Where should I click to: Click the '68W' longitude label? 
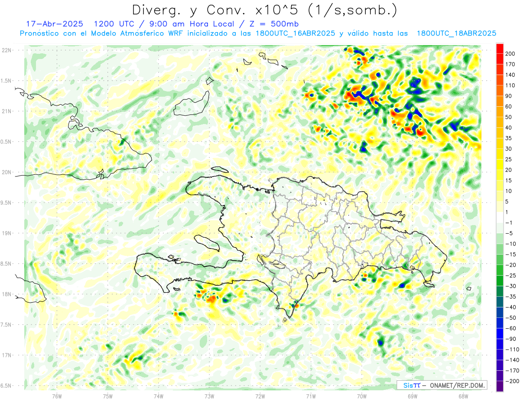point(463,396)
